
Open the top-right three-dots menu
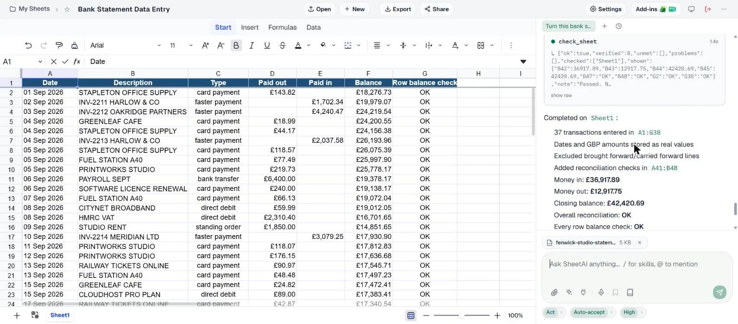pyautogui.click(x=724, y=9)
